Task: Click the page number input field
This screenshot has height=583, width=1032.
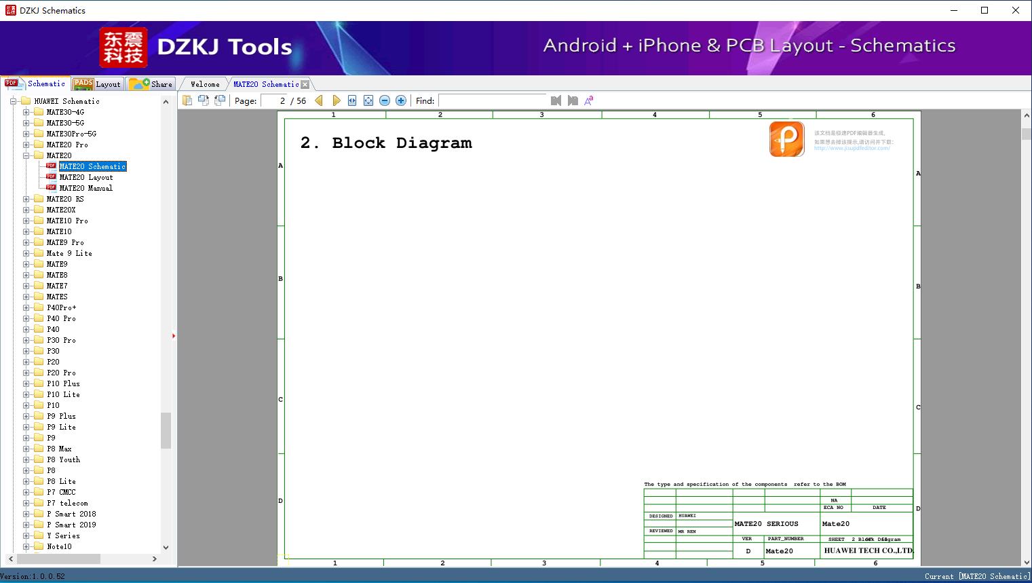Action: click(274, 100)
